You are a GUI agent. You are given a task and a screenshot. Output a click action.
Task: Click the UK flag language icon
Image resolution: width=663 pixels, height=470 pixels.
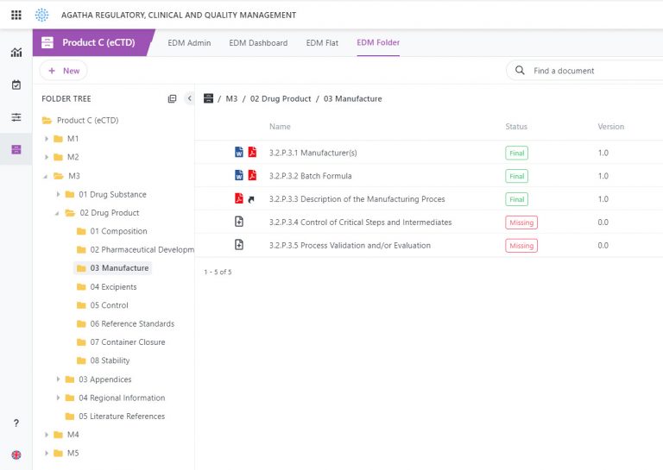coord(16,454)
